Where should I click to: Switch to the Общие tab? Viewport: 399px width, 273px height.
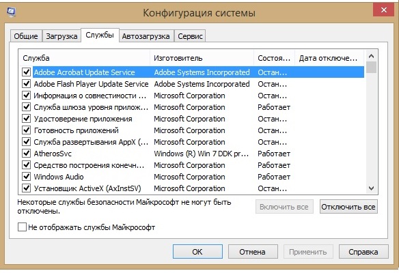[x=26, y=36]
